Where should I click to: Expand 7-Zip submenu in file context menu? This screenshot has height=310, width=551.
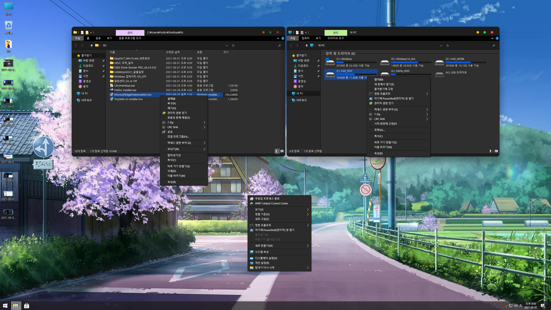coord(184,122)
